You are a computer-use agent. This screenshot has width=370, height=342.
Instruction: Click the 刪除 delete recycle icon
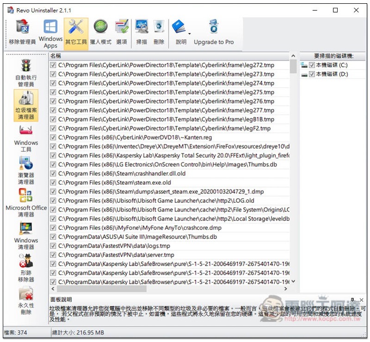click(159, 32)
